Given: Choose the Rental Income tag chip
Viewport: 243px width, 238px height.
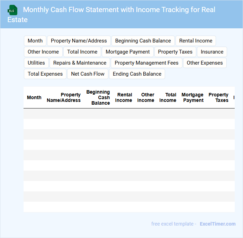Looking at the screenshot, I should pyautogui.click(x=196, y=41).
